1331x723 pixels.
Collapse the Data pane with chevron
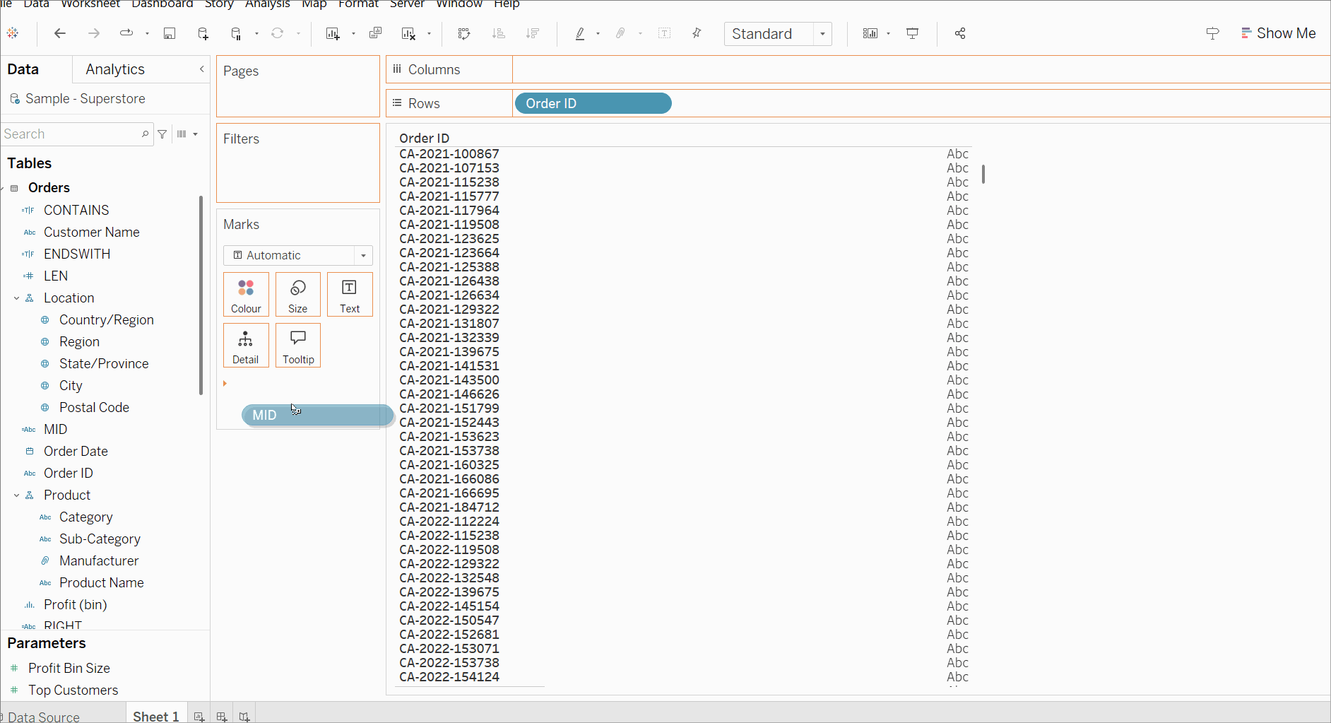click(202, 69)
